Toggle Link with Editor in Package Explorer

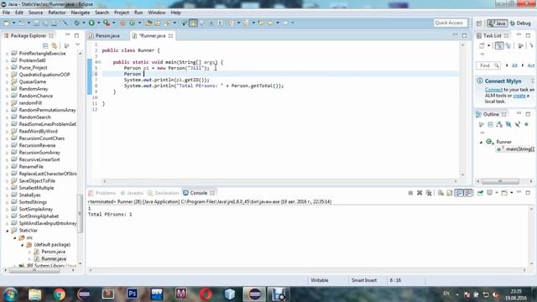tap(54, 45)
